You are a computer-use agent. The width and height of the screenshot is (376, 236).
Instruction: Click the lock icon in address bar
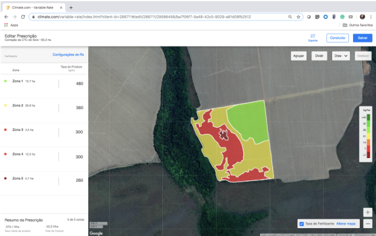[x=33, y=17]
